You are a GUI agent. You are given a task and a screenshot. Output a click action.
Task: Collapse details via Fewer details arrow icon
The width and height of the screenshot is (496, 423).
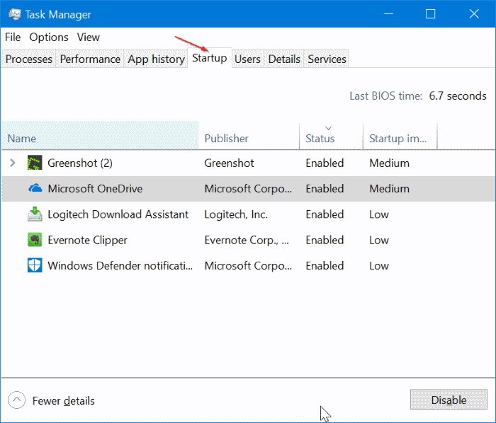tap(17, 400)
